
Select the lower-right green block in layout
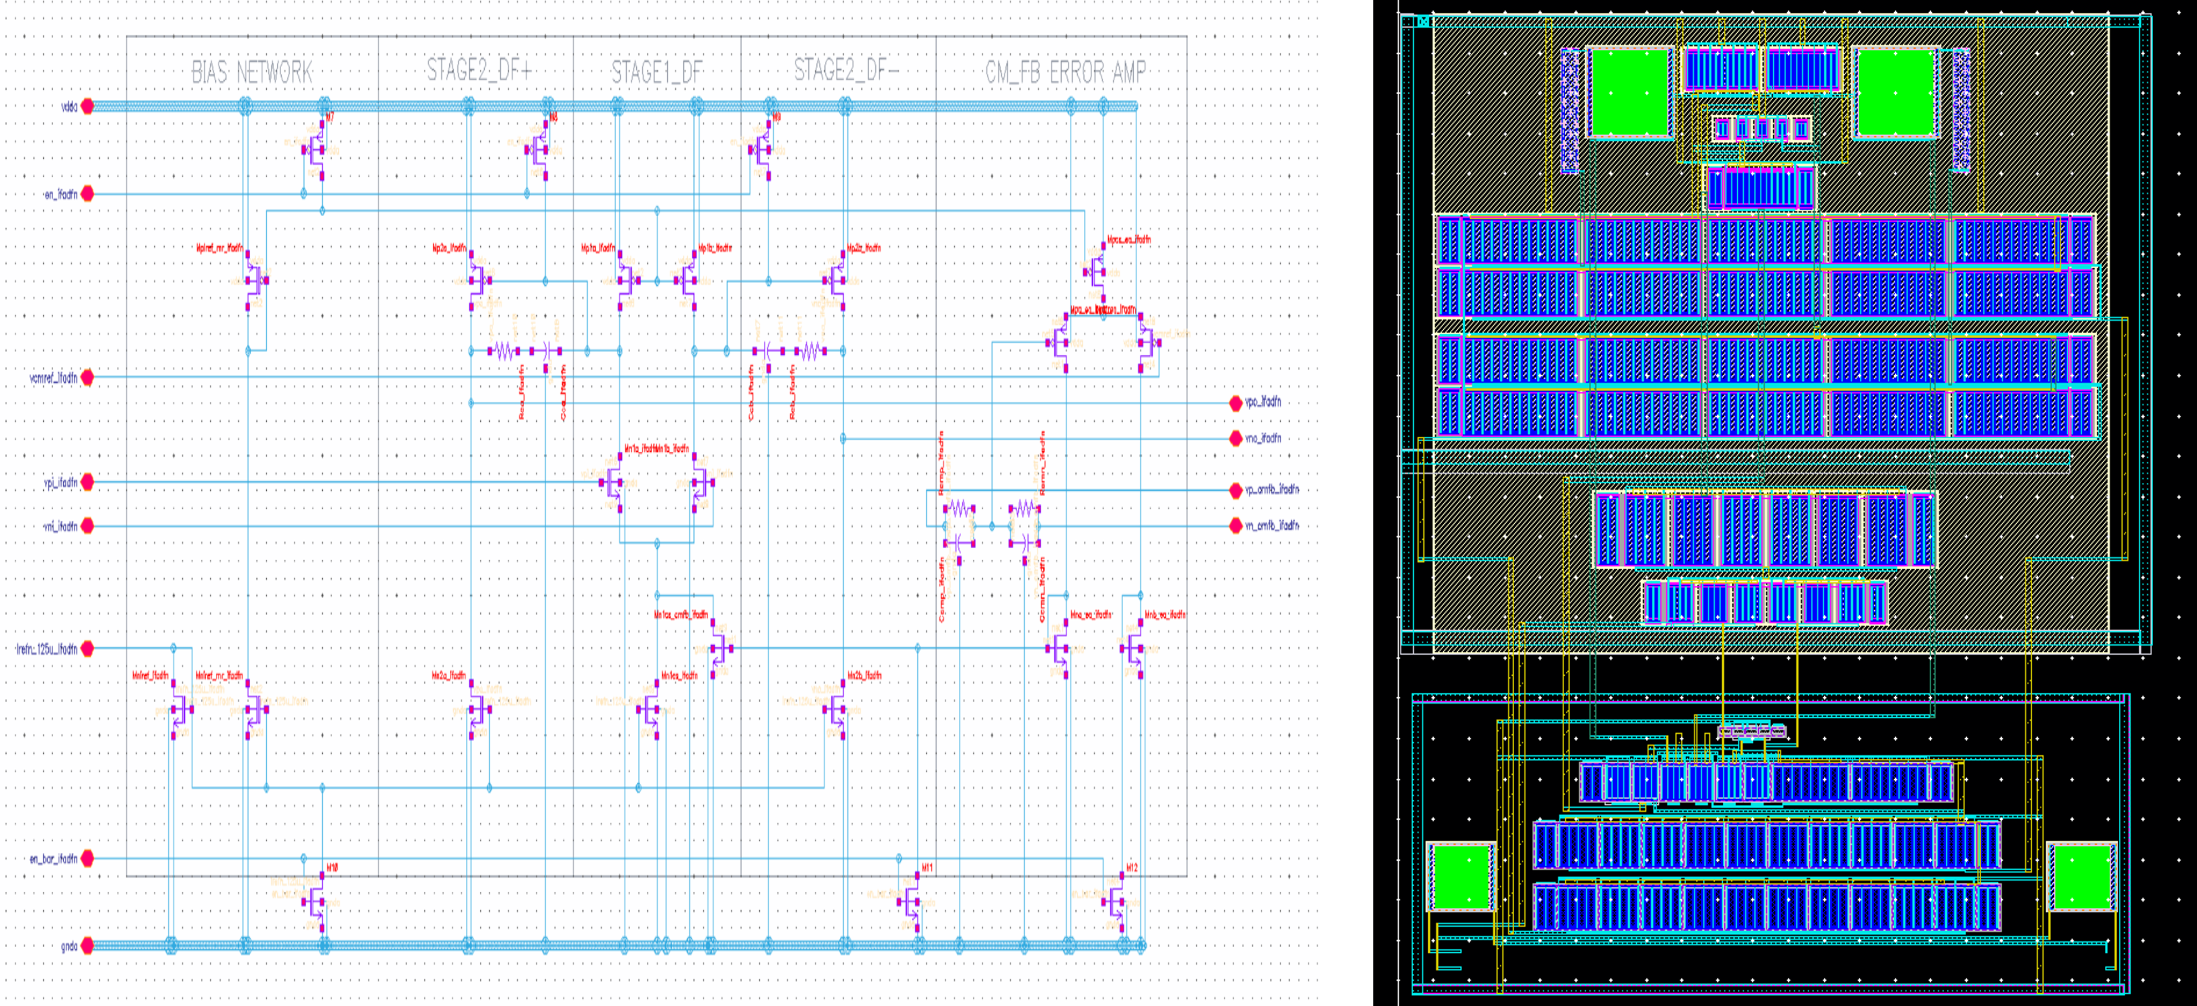tap(2082, 877)
